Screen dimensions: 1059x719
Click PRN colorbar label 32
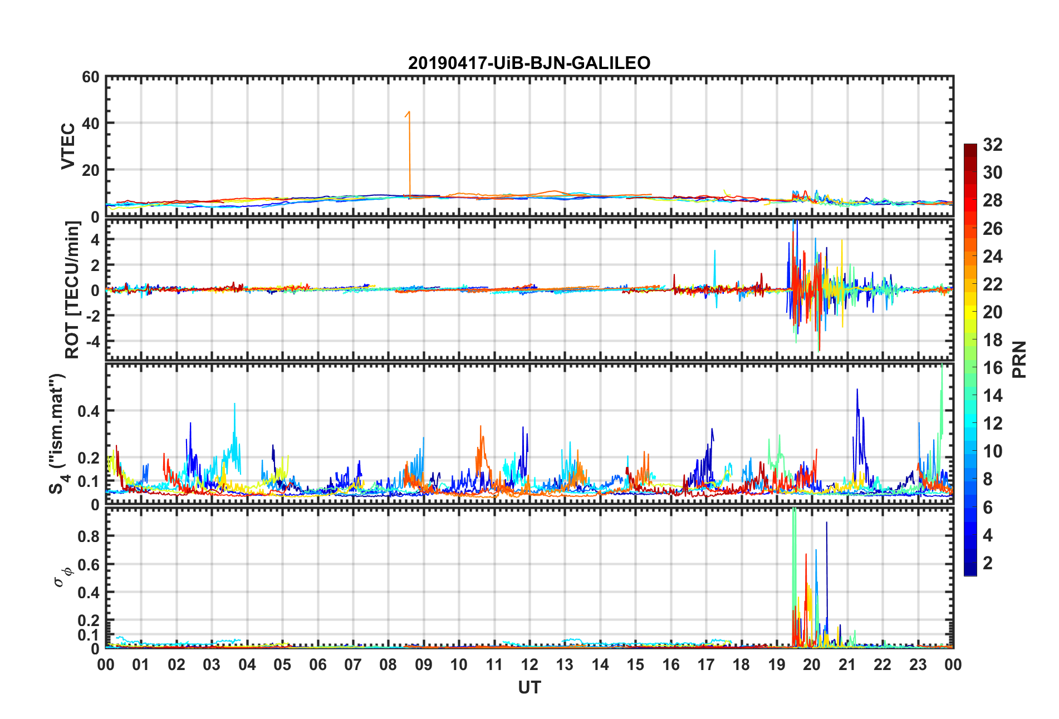[993, 145]
